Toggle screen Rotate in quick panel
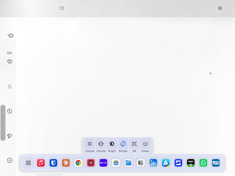Viewport: 235px width, 176px height. pyautogui.click(x=123, y=146)
